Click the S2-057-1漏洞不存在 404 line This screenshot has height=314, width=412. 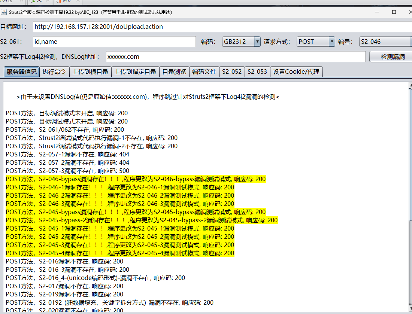pos(67,154)
